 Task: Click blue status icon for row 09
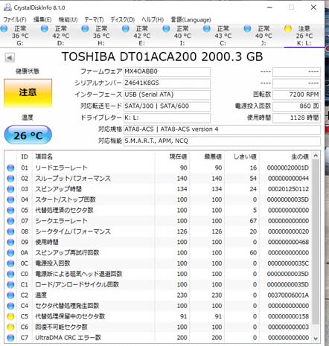[10, 242]
